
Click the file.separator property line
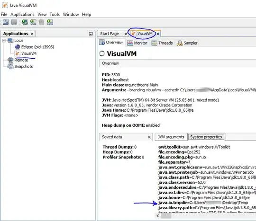click(174, 162)
